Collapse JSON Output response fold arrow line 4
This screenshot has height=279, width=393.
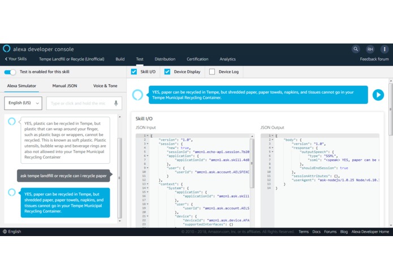[273, 147]
